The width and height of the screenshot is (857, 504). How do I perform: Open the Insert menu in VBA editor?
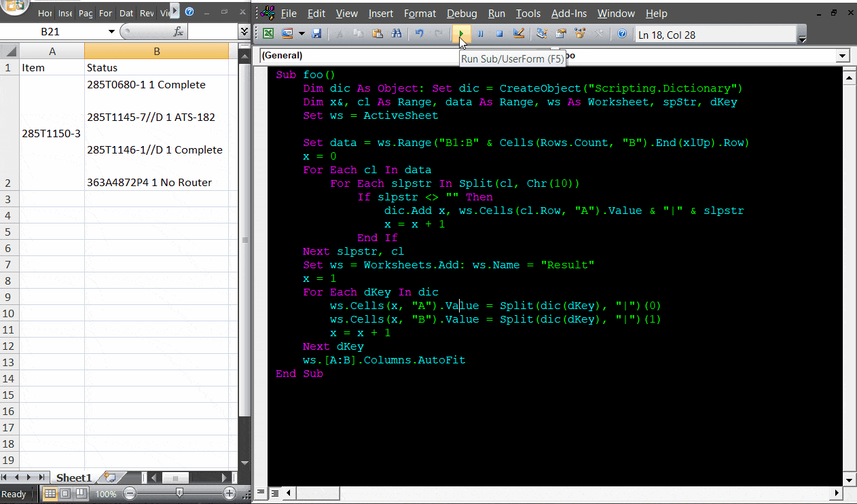pos(381,14)
